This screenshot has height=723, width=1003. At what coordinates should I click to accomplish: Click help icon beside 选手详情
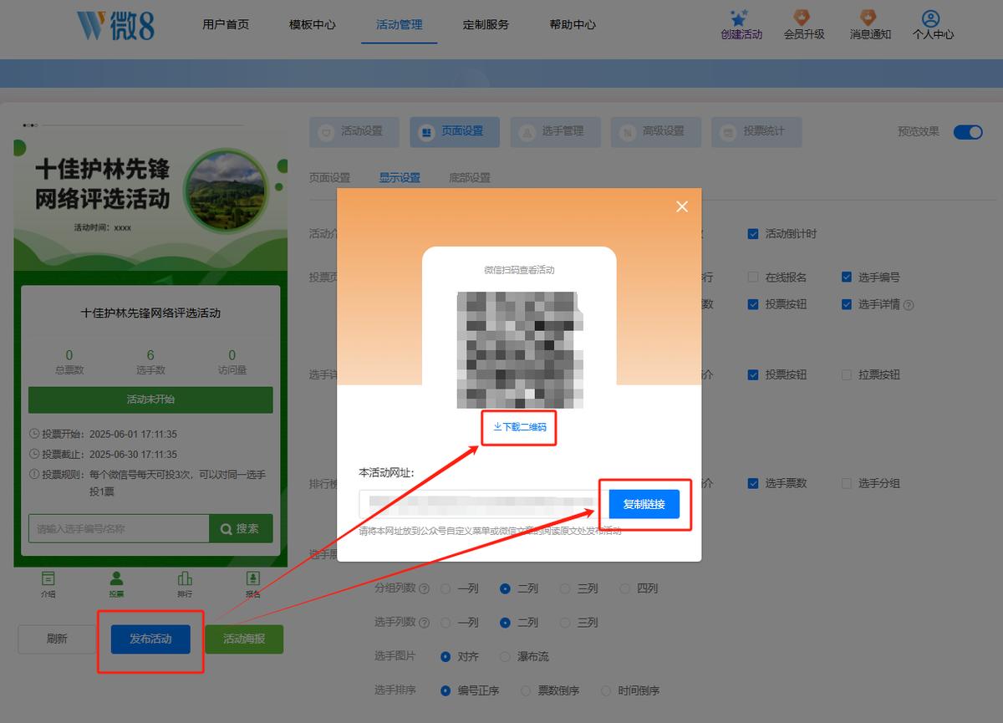point(909,305)
